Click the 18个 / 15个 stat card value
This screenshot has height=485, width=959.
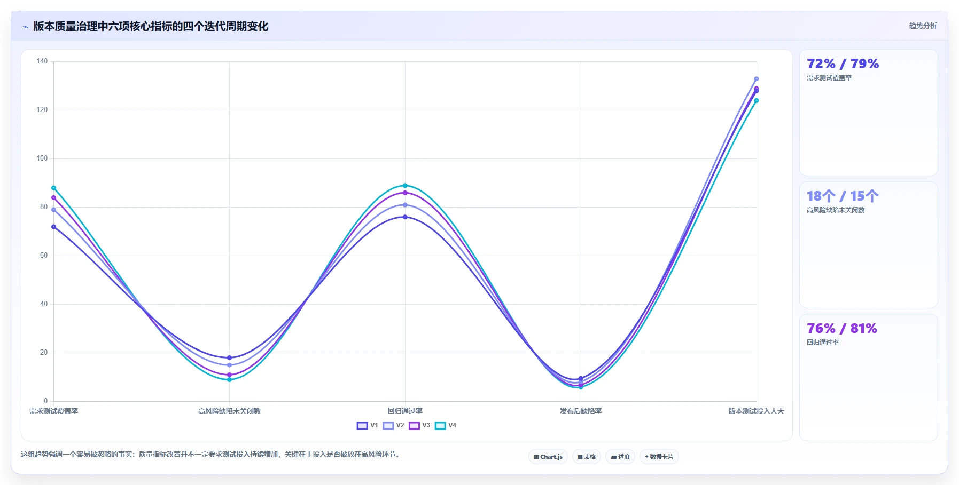843,196
